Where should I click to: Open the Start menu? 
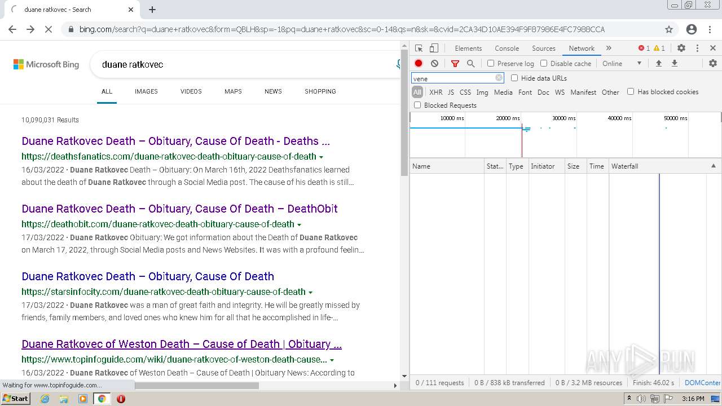[x=16, y=399]
